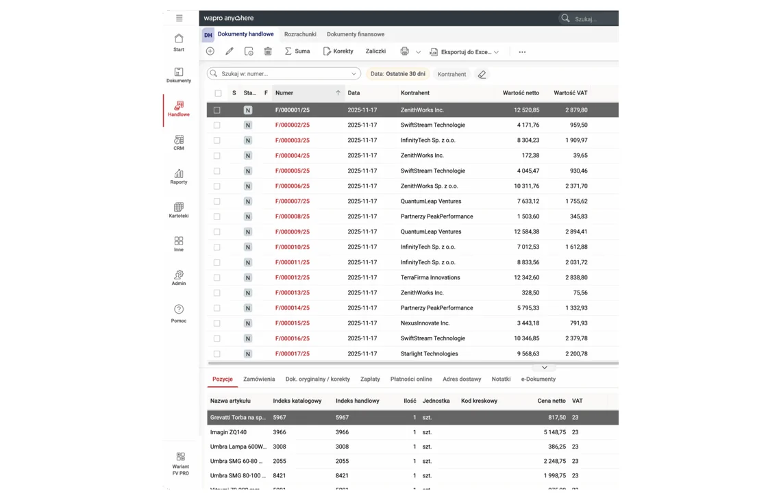Expand the print options dropdown arrow
781x500 pixels.
(419, 52)
